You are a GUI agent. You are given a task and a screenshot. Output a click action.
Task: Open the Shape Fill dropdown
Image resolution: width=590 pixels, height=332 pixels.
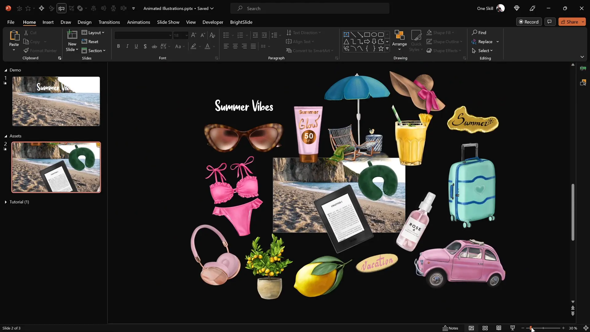point(453,33)
